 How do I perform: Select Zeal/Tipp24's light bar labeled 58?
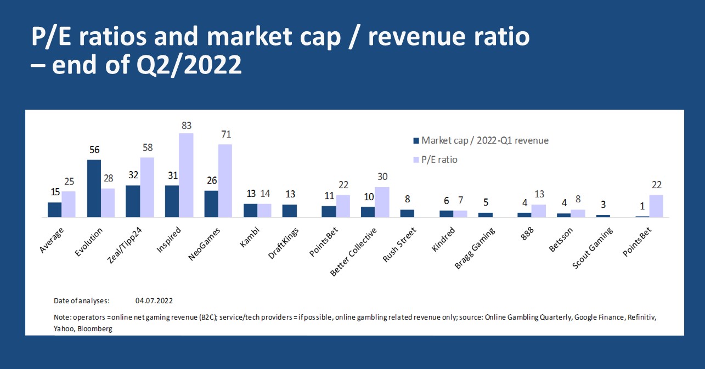147,188
